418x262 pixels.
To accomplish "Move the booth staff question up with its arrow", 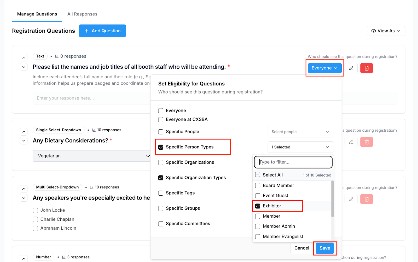I will click(x=24, y=58).
